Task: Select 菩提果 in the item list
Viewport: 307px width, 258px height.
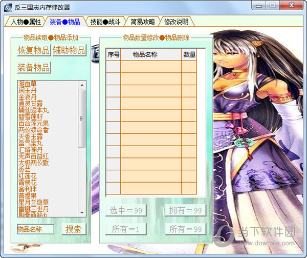Action: [28, 196]
